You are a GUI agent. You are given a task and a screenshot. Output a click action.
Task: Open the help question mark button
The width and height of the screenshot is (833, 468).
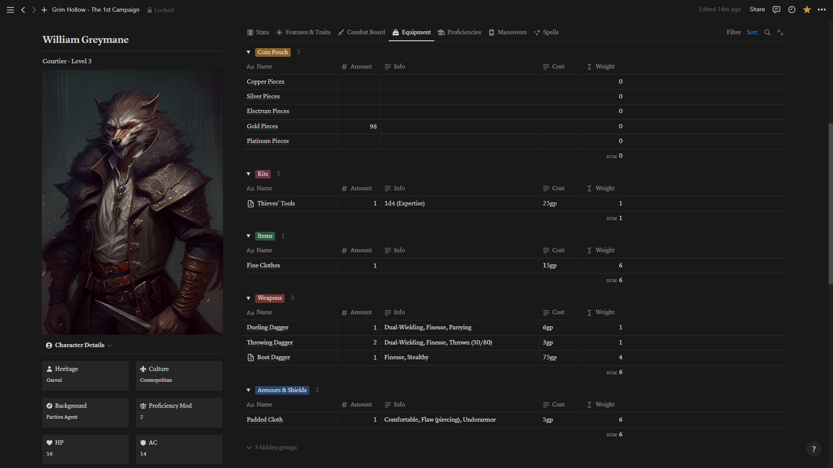pos(813,449)
